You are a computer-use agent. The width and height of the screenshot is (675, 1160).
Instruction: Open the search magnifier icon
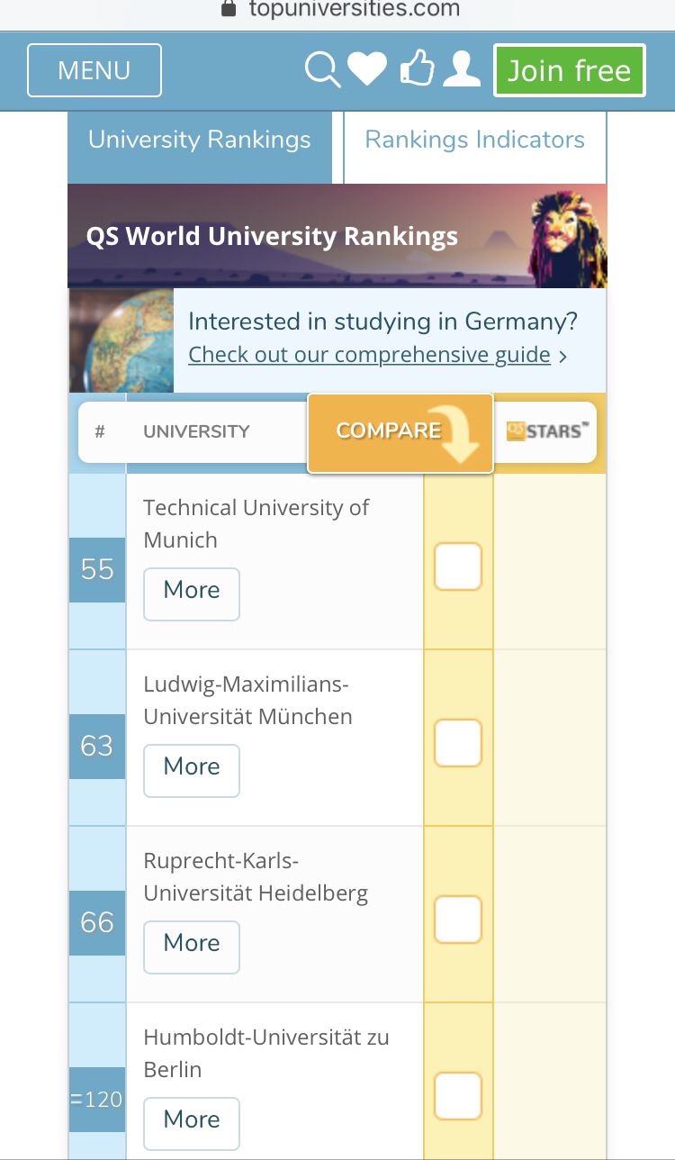pyautogui.click(x=323, y=70)
